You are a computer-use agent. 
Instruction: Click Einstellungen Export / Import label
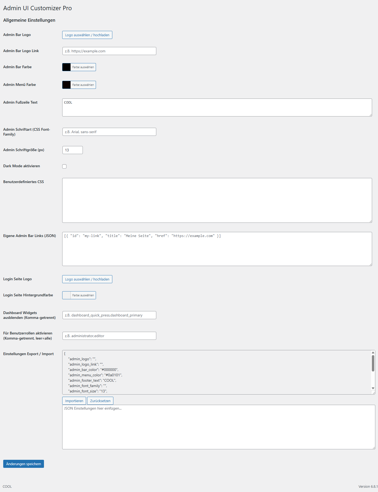click(x=28, y=354)
